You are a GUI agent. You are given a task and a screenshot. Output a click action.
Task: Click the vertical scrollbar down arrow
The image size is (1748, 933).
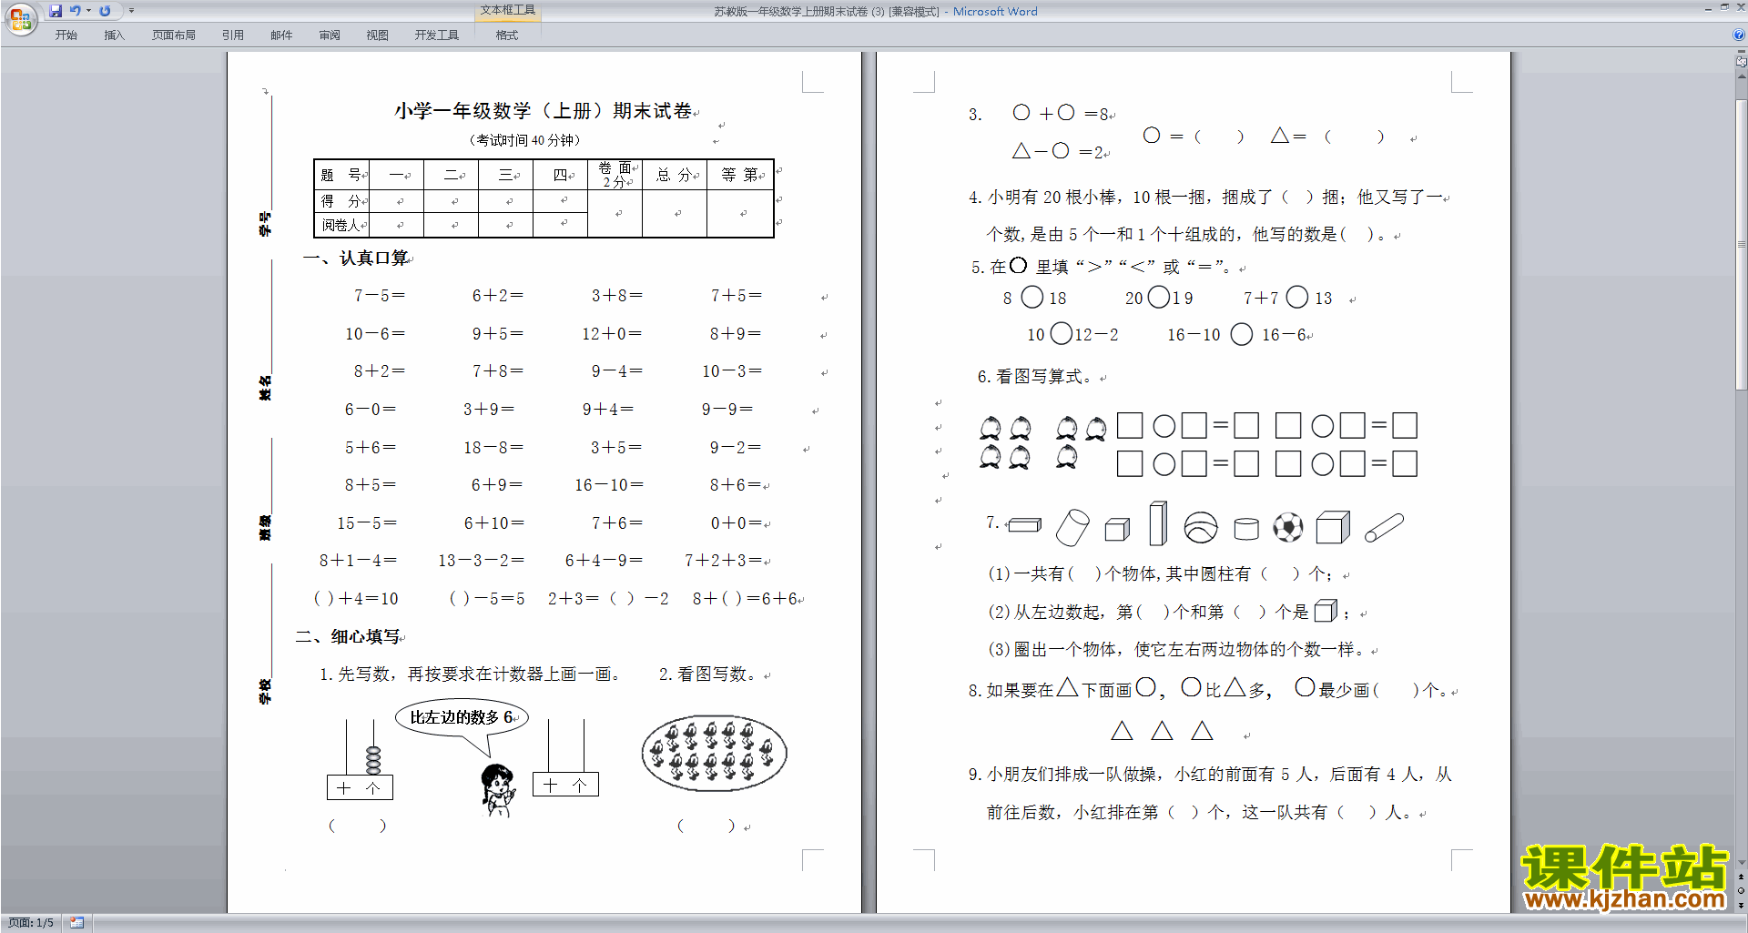pyautogui.click(x=1741, y=863)
